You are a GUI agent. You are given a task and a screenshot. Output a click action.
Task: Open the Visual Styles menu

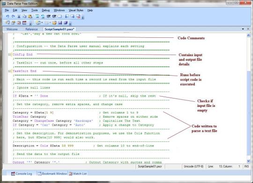click(x=76, y=10)
